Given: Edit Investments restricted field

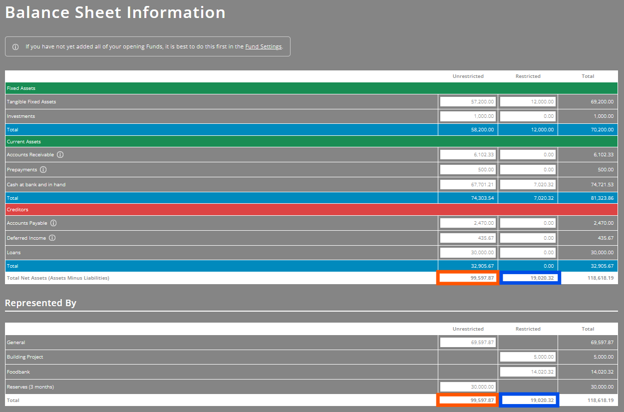Looking at the screenshot, I should point(528,116).
